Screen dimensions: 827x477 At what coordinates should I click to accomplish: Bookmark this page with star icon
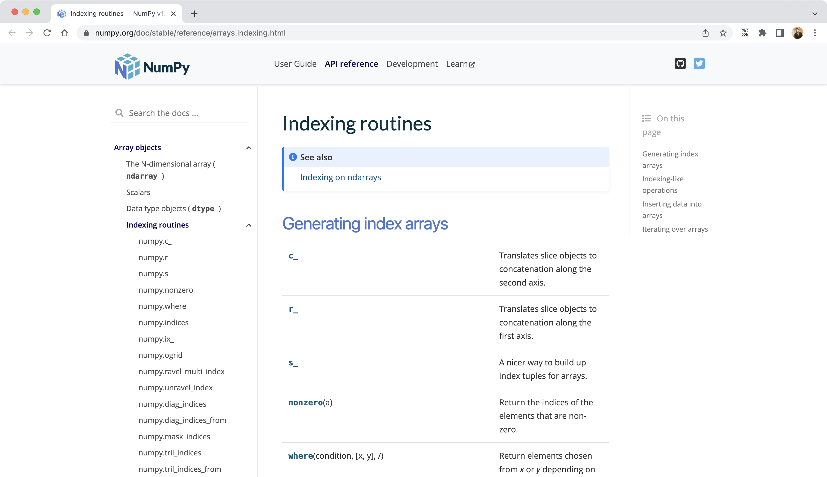[x=723, y=33]
